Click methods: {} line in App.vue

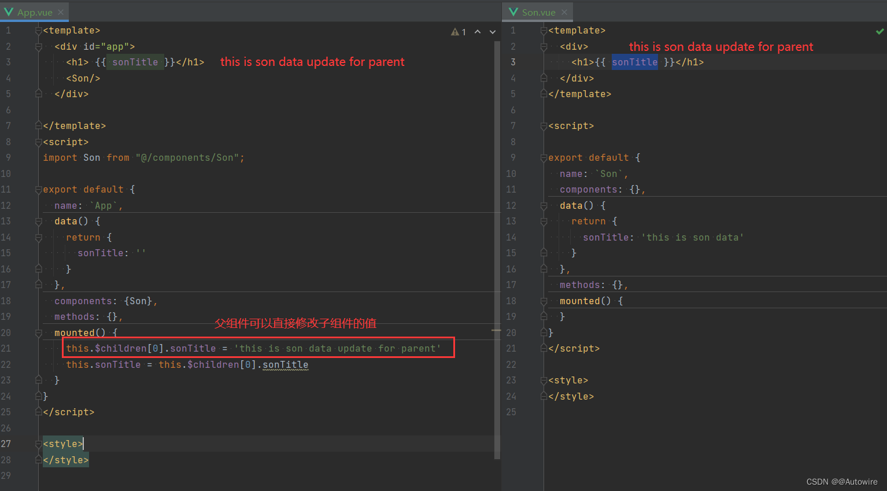[88, 316]
